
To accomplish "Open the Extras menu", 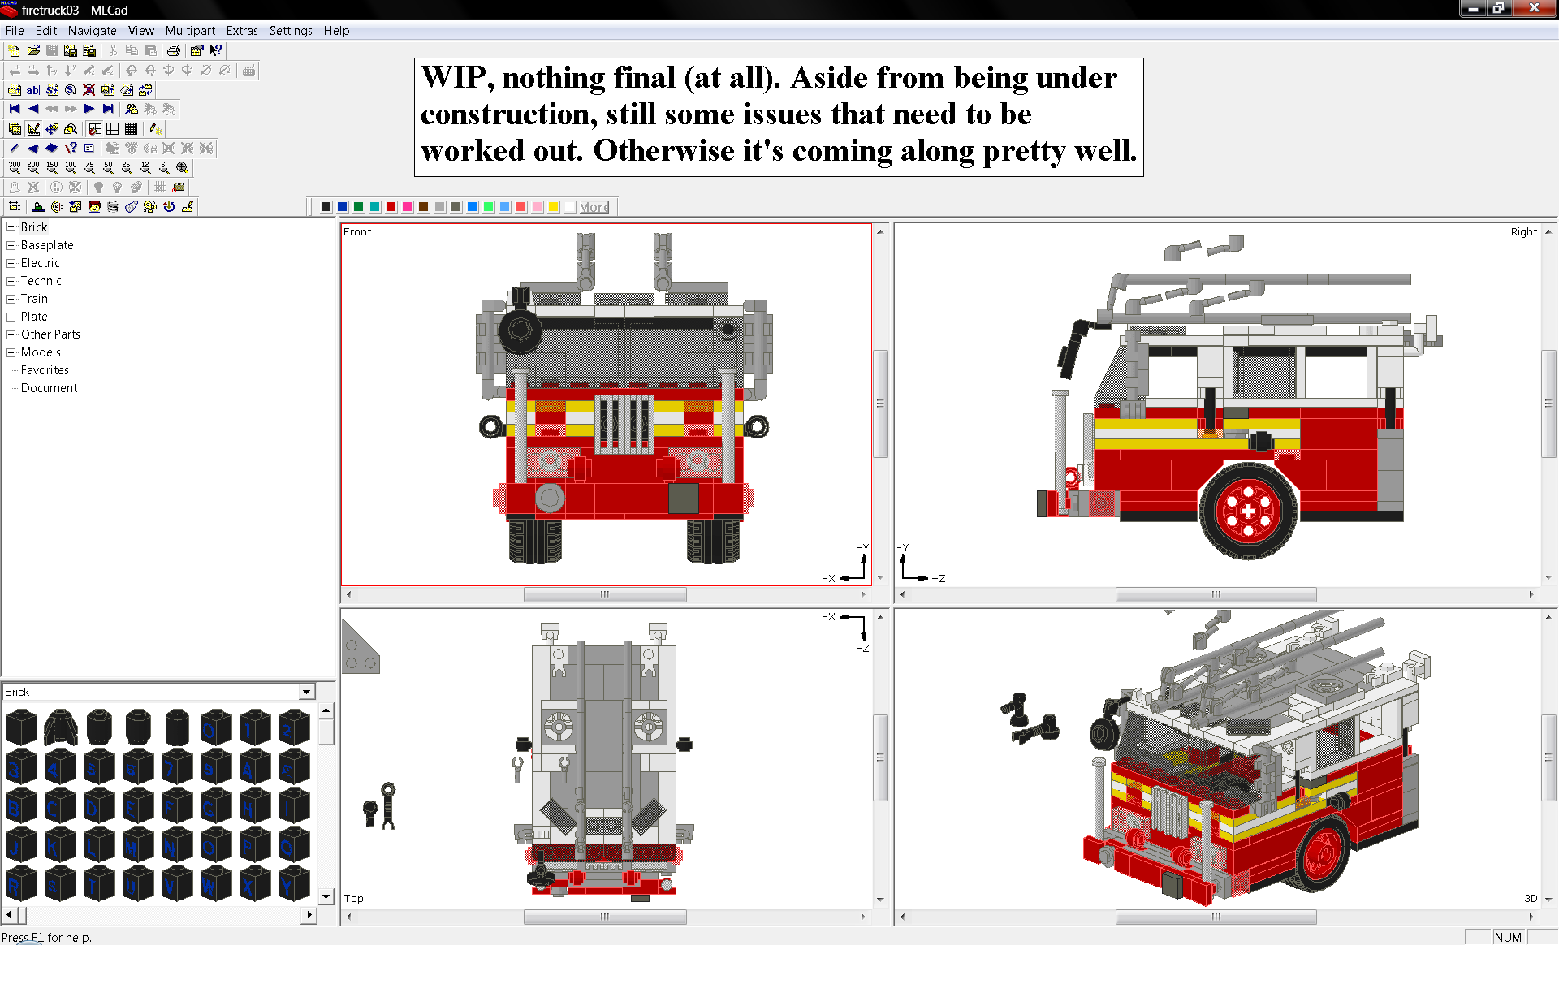I will (x=242, y=31).
